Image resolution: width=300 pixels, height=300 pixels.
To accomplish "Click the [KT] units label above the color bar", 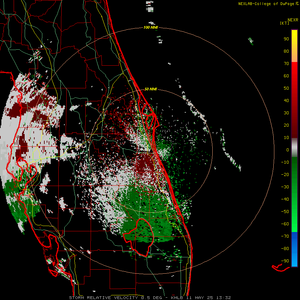I will tap(285, 23).
